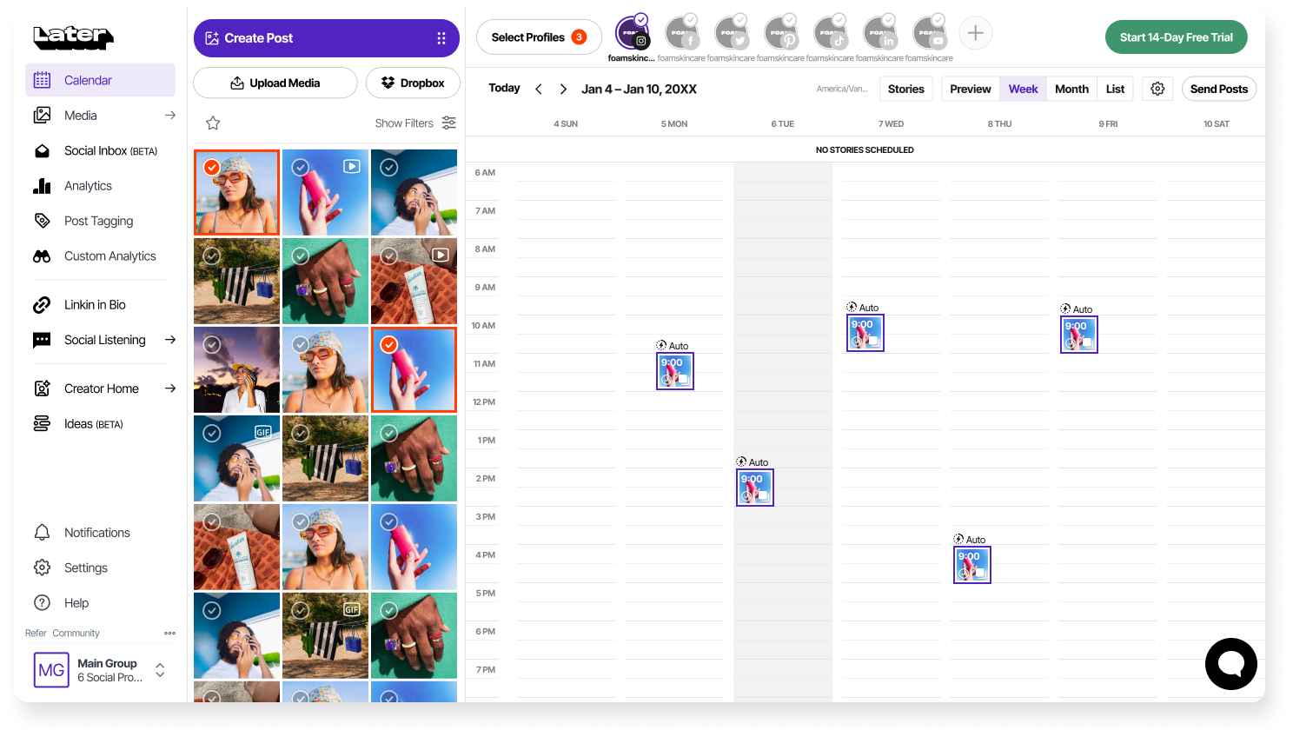Click the Send Posts button
1293x737 pixels.
point(1219,89)
